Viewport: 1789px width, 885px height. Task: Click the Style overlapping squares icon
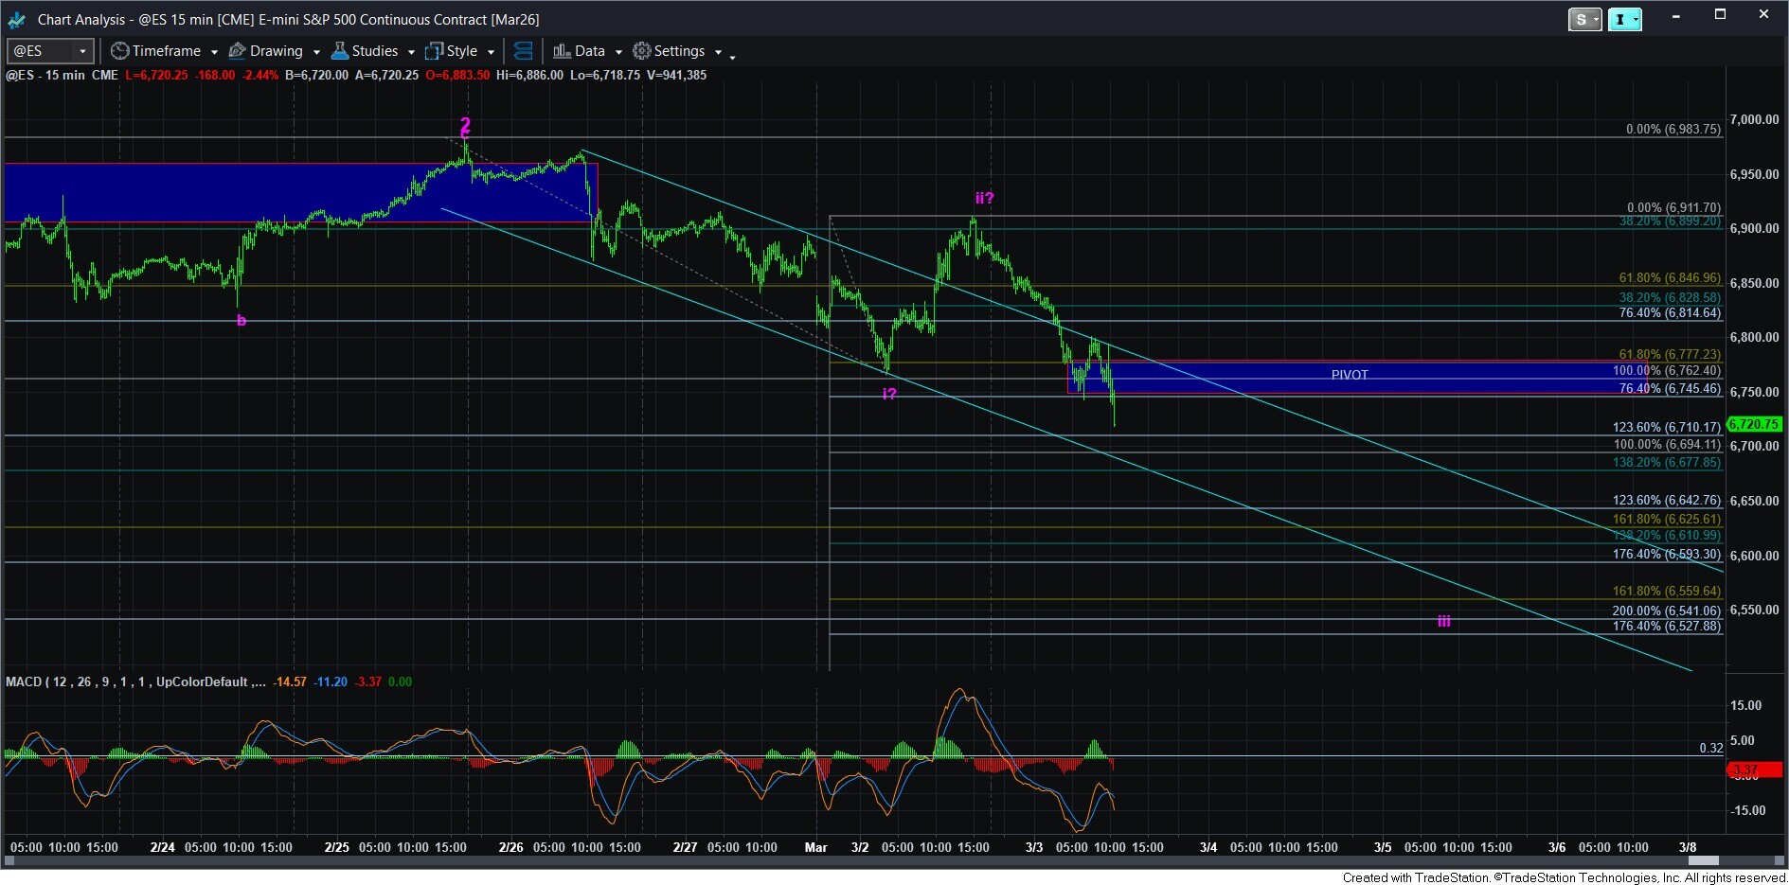(434, 51)
